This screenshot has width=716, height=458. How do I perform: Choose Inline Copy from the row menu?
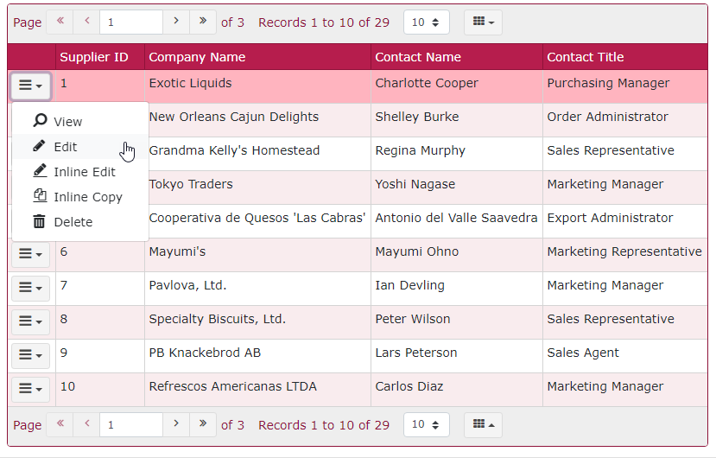(x=87, y=197)
